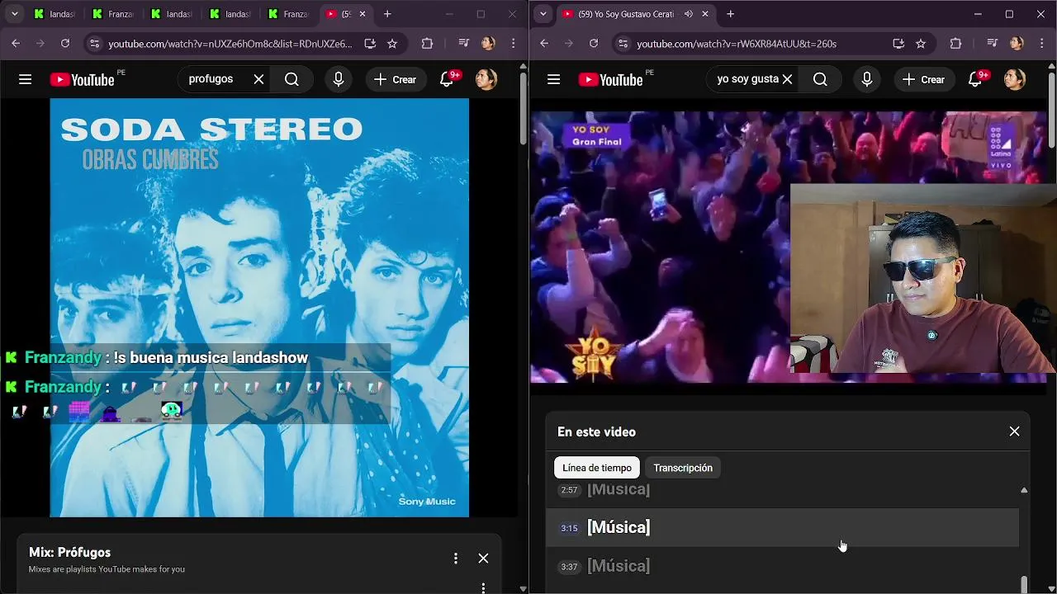Click left window address bar URL
This screenshot has height=594, width=1057.
[230, 44]
